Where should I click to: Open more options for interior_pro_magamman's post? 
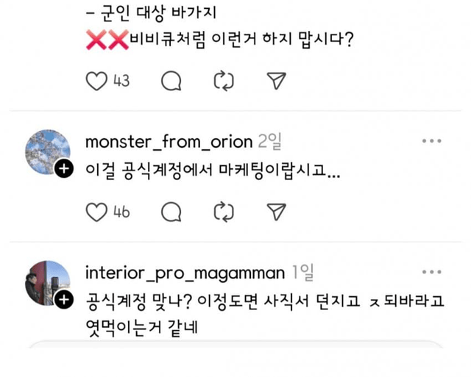click(x=431, y=273)
